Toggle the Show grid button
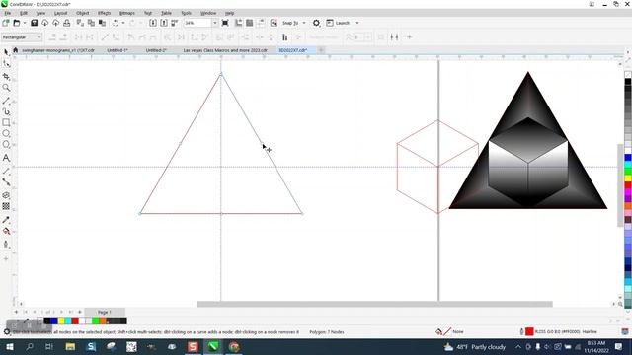This screenshot has width=632, height=355. pyautogui.click(x=250, y=23)
